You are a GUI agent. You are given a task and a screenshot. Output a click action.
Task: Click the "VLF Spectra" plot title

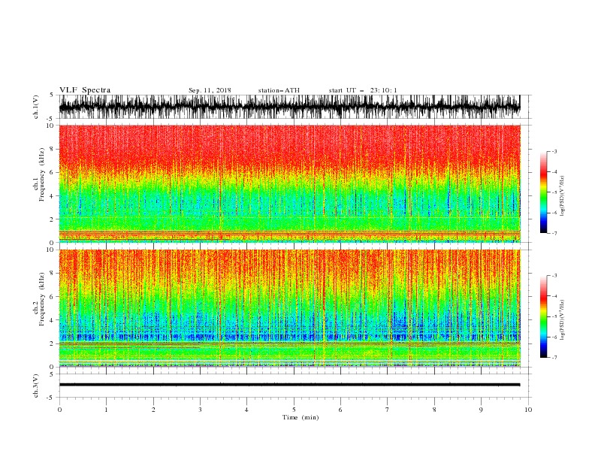pyautogui.click(x=85, y=90)
